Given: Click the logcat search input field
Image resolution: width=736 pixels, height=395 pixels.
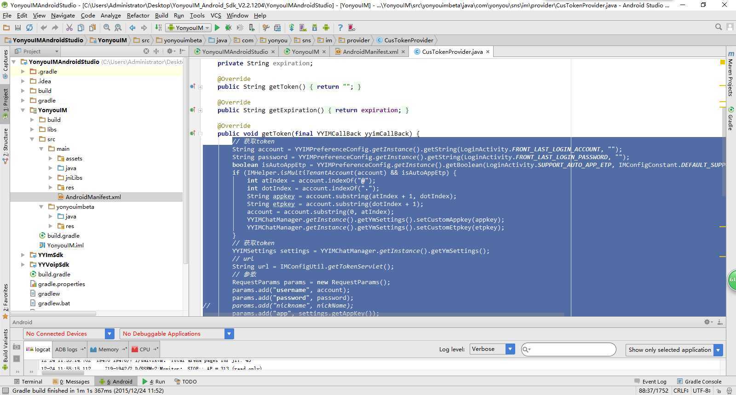Looking at the screenshot, I should click(569, 349).
